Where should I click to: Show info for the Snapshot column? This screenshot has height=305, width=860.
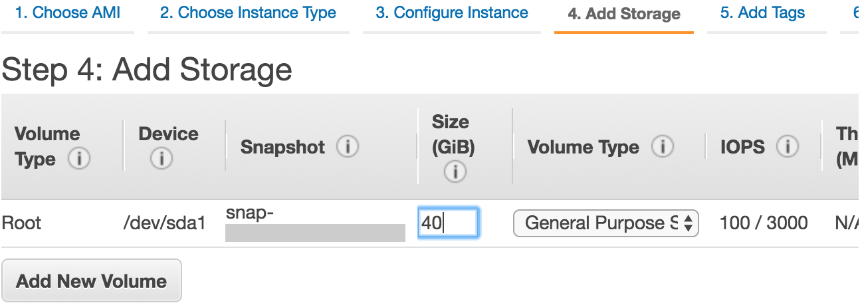point(348,147)
